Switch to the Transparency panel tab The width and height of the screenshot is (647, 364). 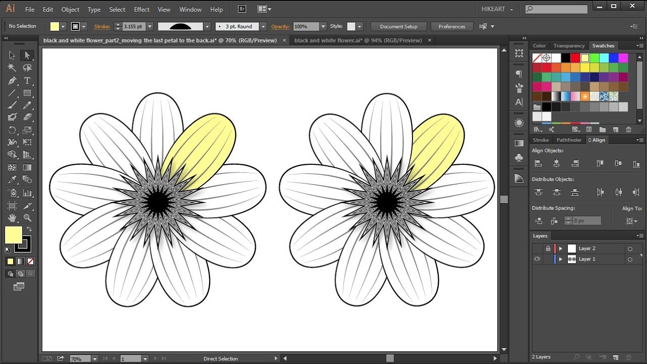click(569, 46)
